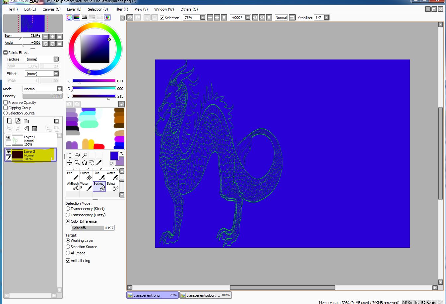446x304 pixels.
Task: Select the Eraser brush tool
Action: [x=86, y=176]
